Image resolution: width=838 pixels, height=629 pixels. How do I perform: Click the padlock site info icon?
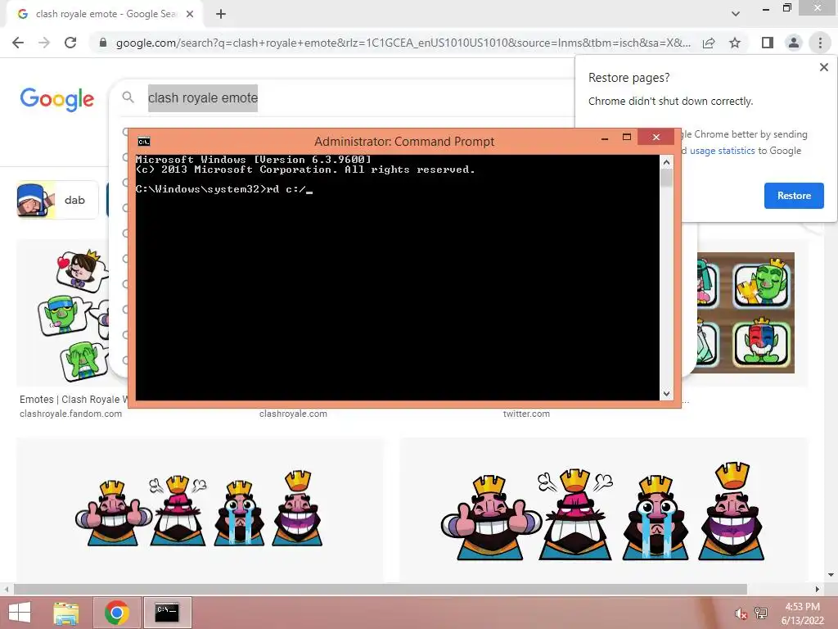tap(103, 43)
